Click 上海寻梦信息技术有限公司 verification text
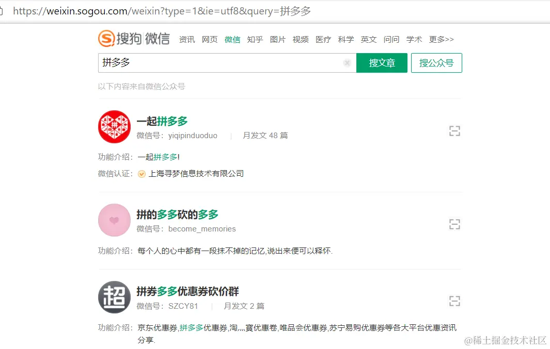 point(196,174)
